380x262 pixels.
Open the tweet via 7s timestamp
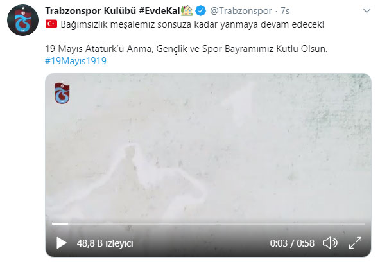pyautogui.click(x=285, y=11)
